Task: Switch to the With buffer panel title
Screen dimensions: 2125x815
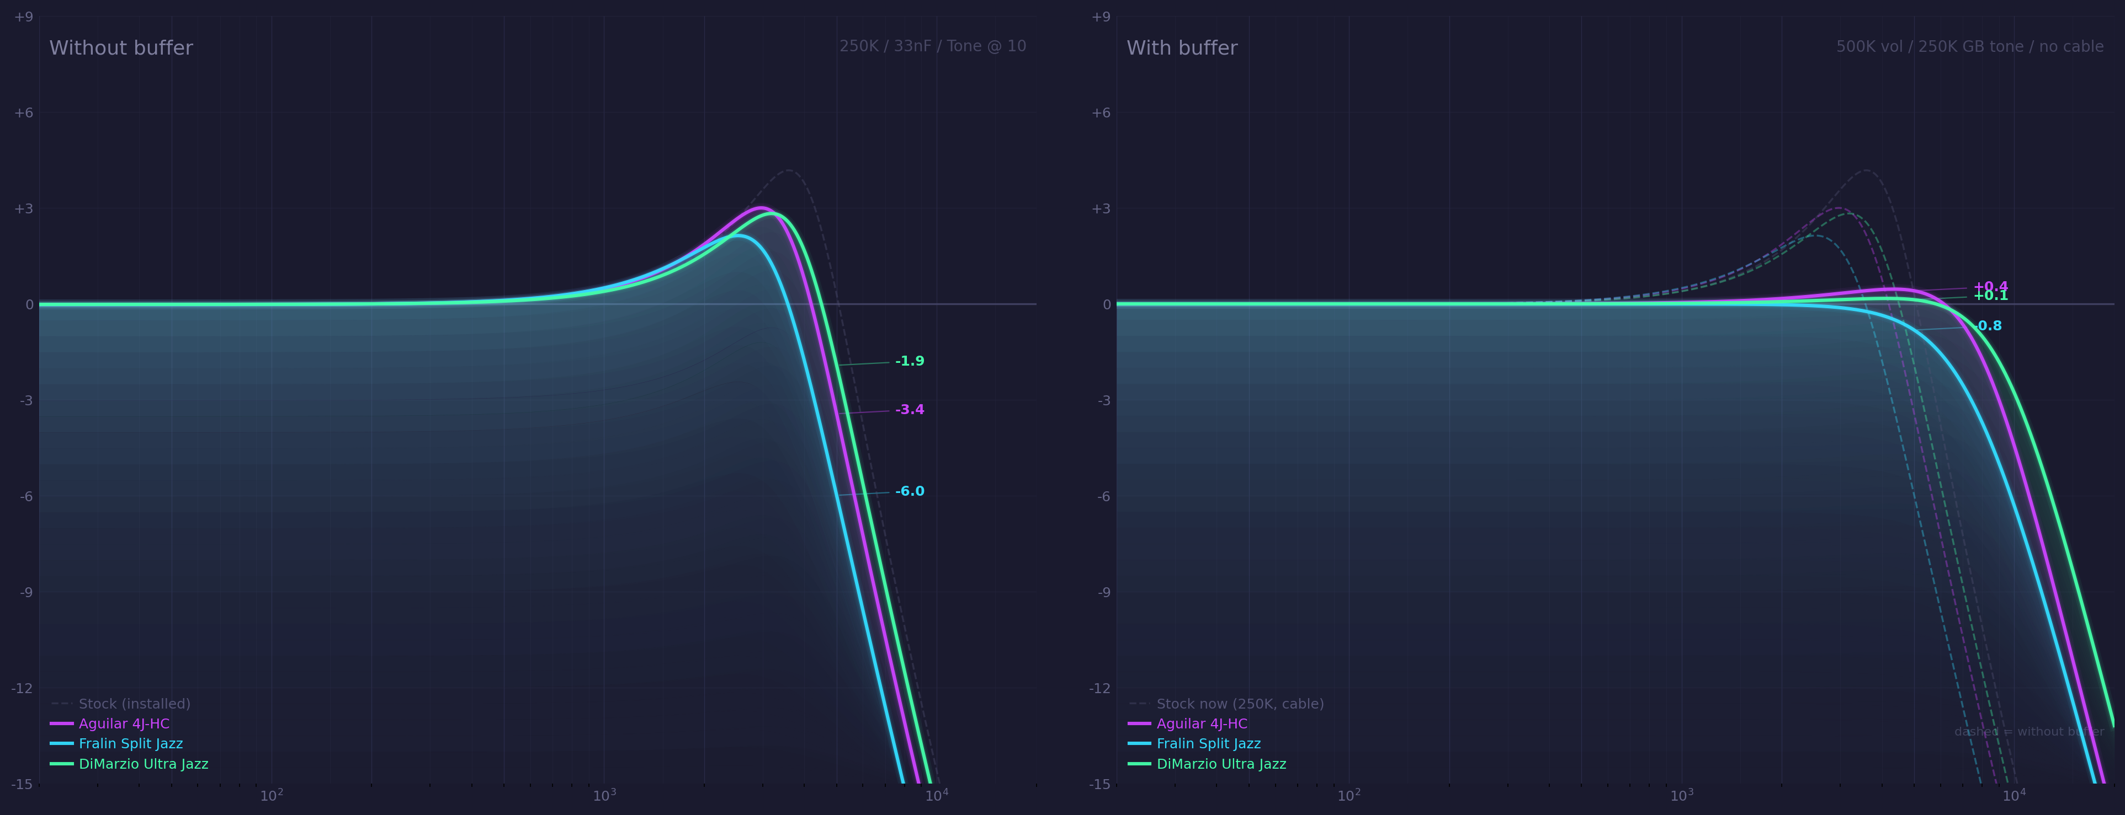Action: [x=1183, y=47]
